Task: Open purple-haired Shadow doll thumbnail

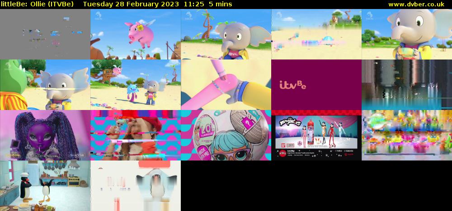Action: (x=45, y=135)
